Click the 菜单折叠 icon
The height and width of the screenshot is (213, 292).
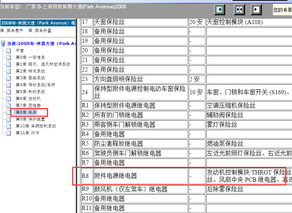[31, 31]
